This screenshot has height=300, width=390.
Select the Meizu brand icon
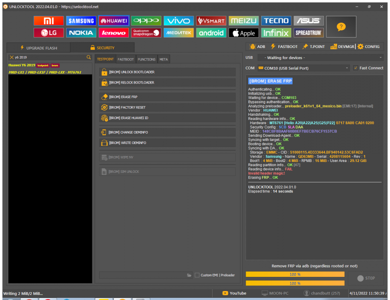(x=244, y=21)
